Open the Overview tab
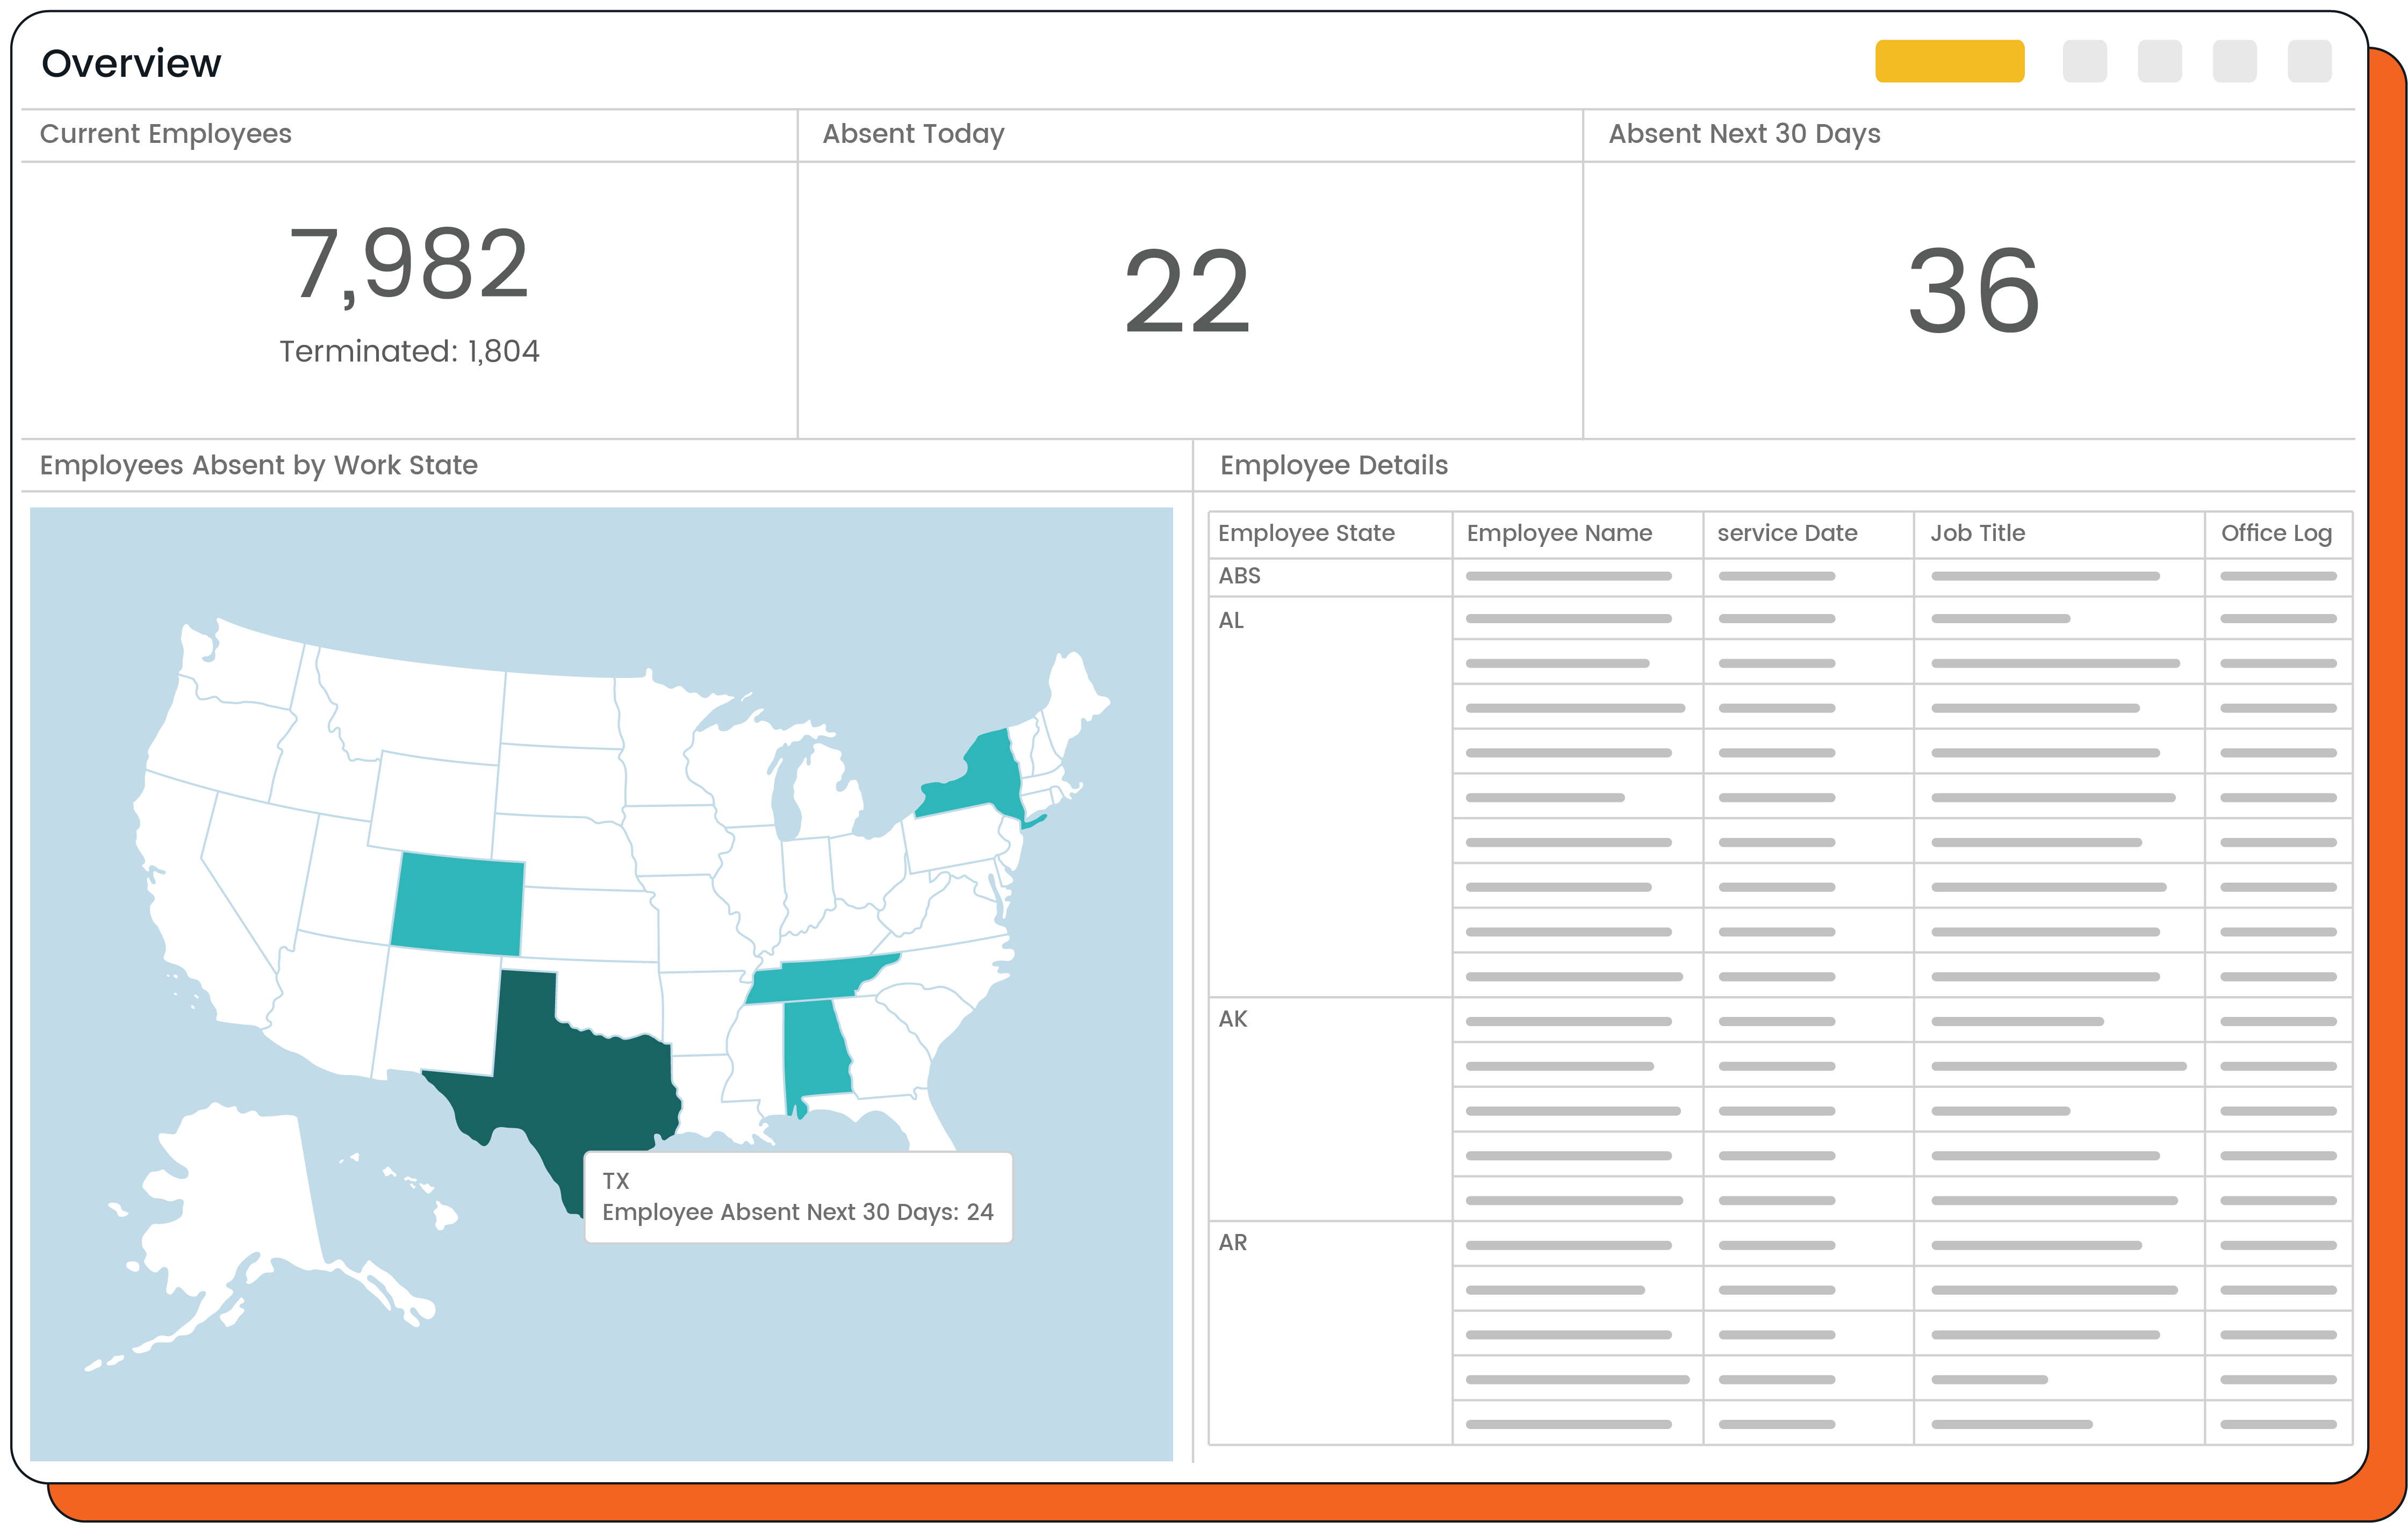The image size is (2408, 1530). [131, 62]
